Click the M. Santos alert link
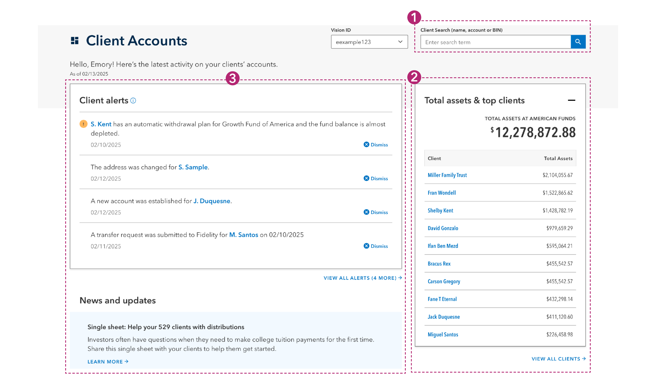This screenshot has height=383, width=652. click(243, 235)
